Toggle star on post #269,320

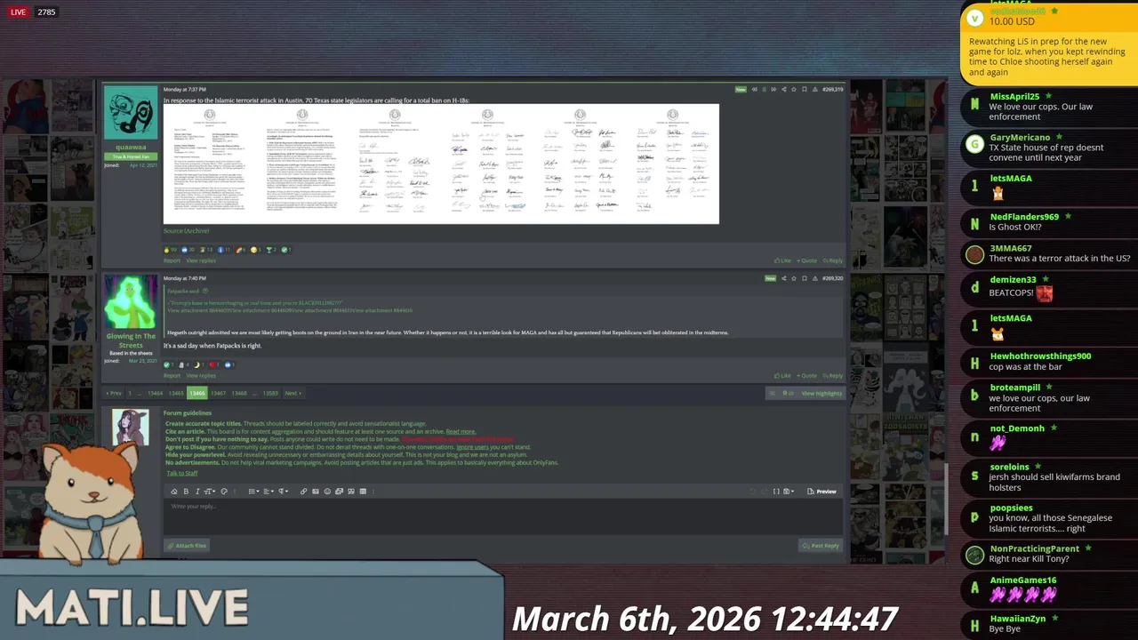click(x=794, y=278)
